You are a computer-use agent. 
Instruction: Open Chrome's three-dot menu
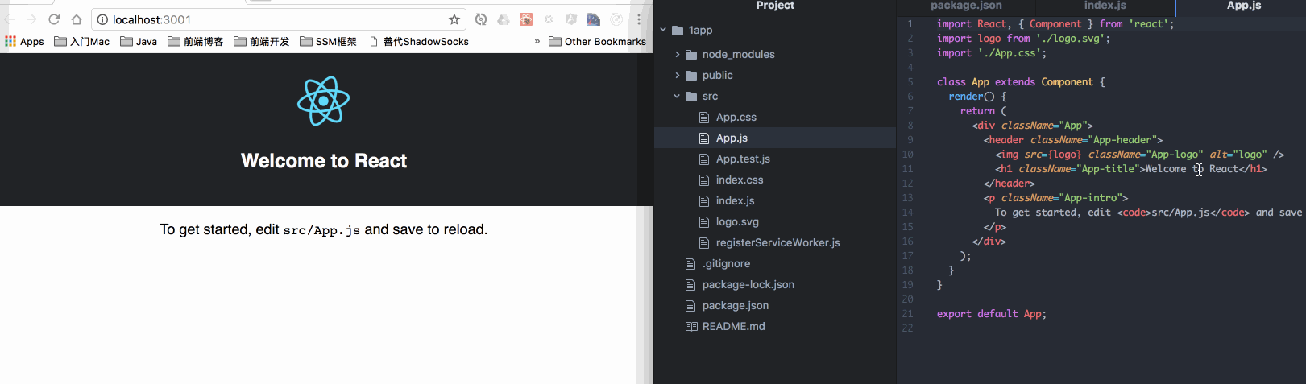pyautogui.click(x=639, y=19)
